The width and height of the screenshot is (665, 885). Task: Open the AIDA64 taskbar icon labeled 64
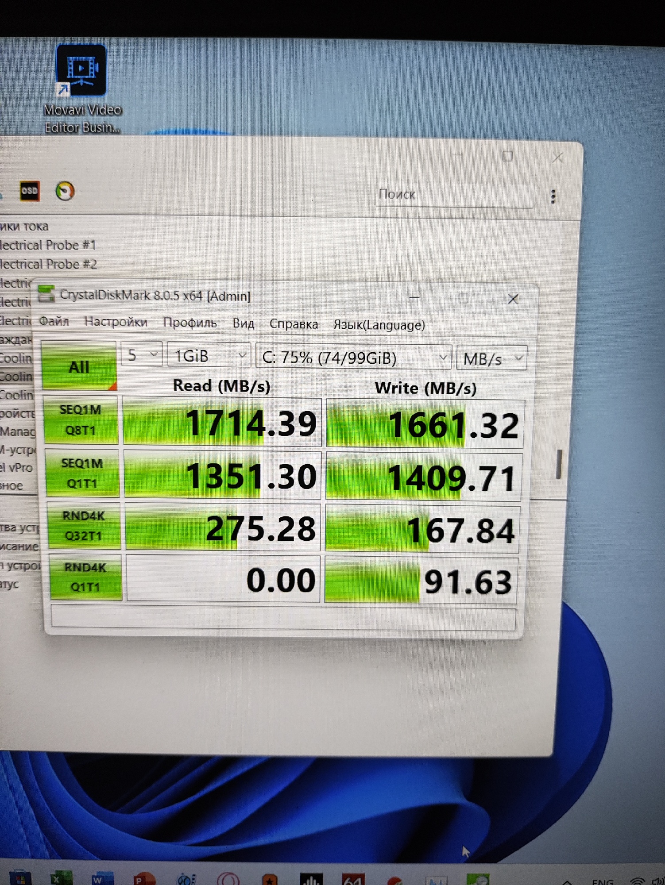[x=353, y=880]
